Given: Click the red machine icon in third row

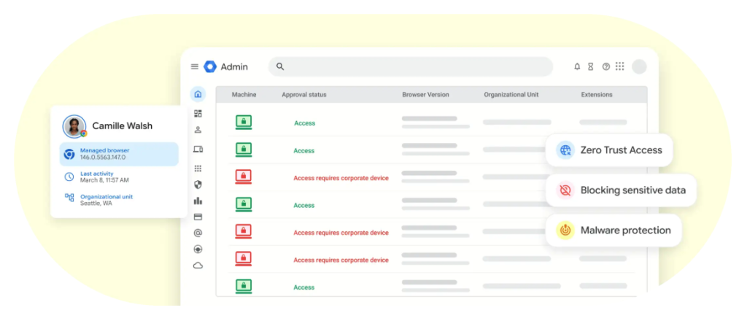Looking at the screenshot, I should (x=244, y=177).
